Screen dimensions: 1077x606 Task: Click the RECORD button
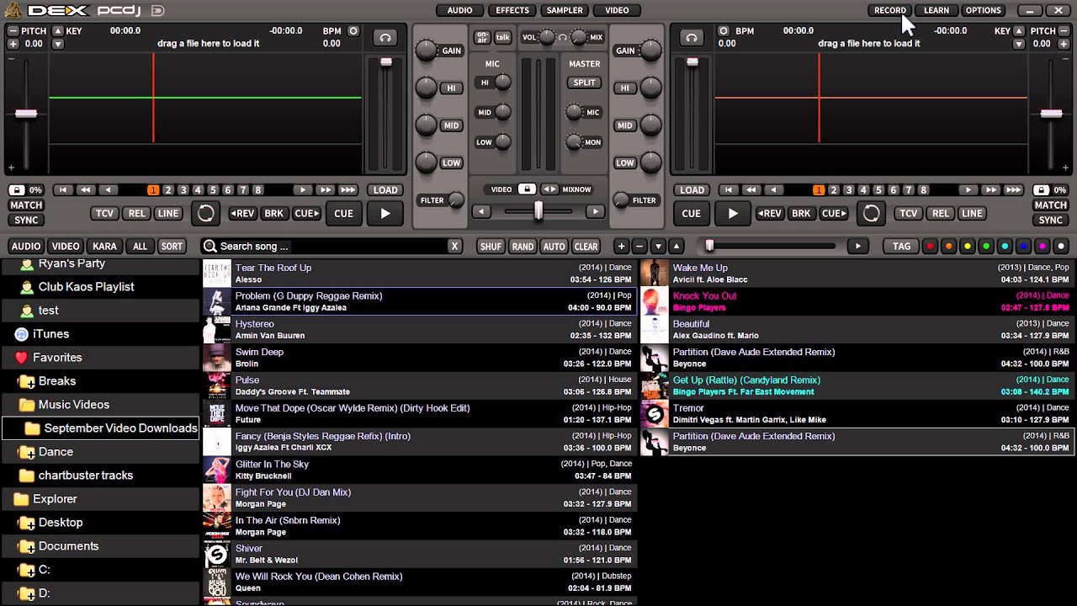click(x=889, y=10)
